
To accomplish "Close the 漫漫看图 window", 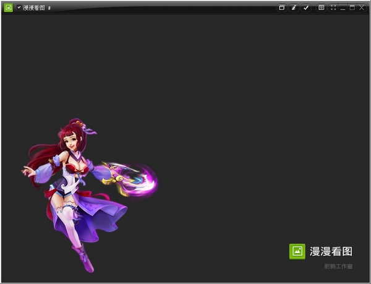I will click(361, 7).
